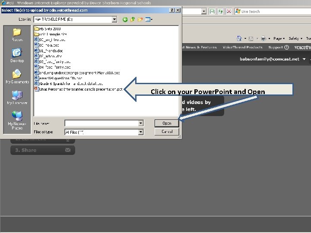Open My Documents in places bar

17,76
